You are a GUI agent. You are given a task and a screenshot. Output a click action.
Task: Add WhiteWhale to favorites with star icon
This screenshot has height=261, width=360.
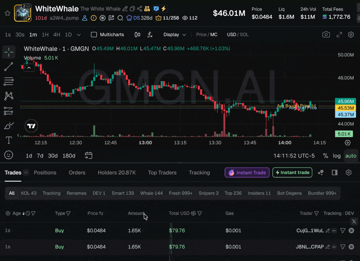(x=8, y=13)
